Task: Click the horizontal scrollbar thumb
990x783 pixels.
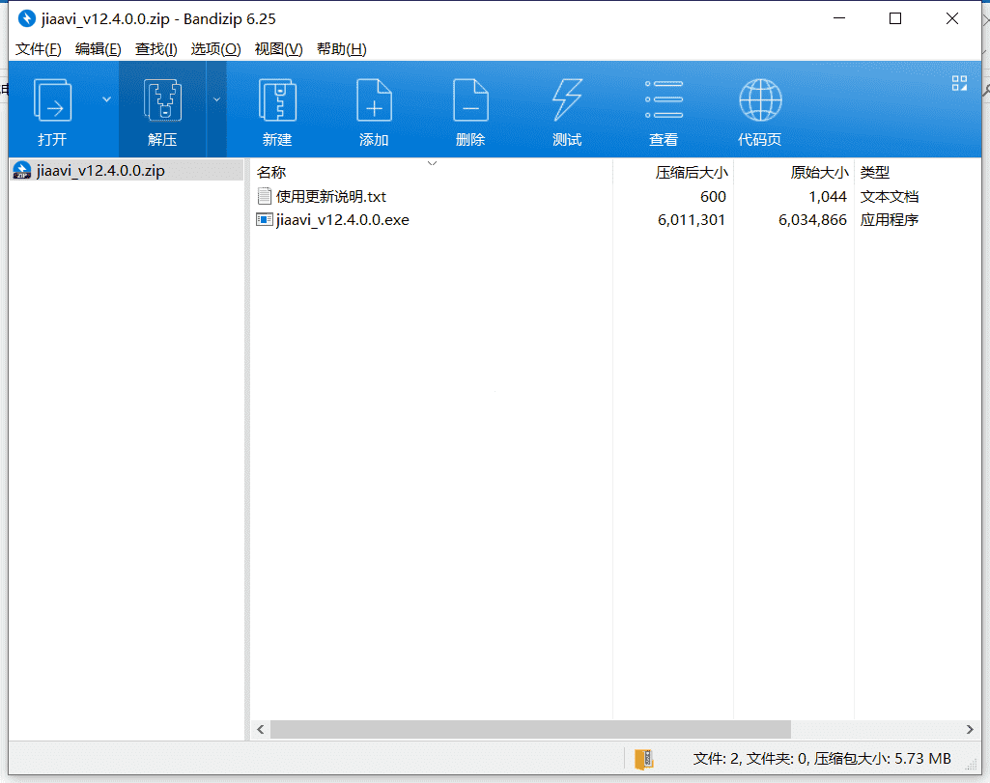Action: (530, 729)
